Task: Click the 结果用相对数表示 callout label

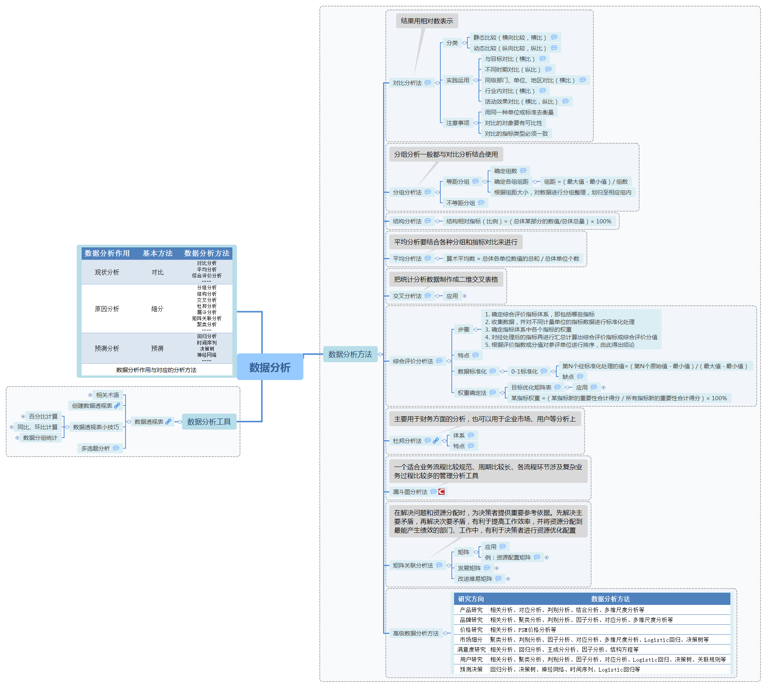Action: (427, 21)
